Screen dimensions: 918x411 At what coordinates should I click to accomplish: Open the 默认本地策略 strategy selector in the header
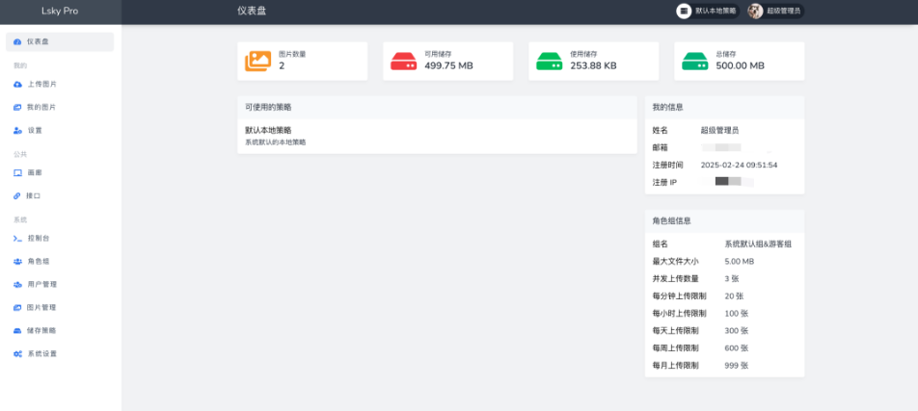[708, 12]
